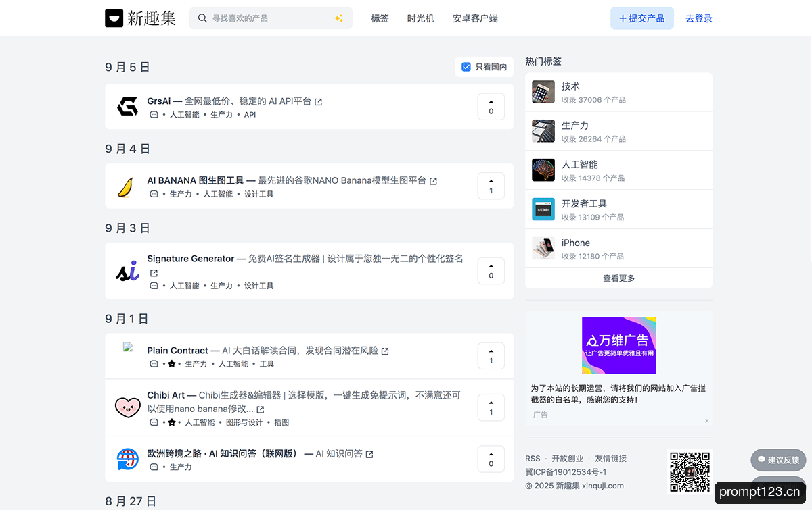Open comments icon under 欧洲跨境之路
The width and height of the screenshot is (812, 510).
pos(154,467)
